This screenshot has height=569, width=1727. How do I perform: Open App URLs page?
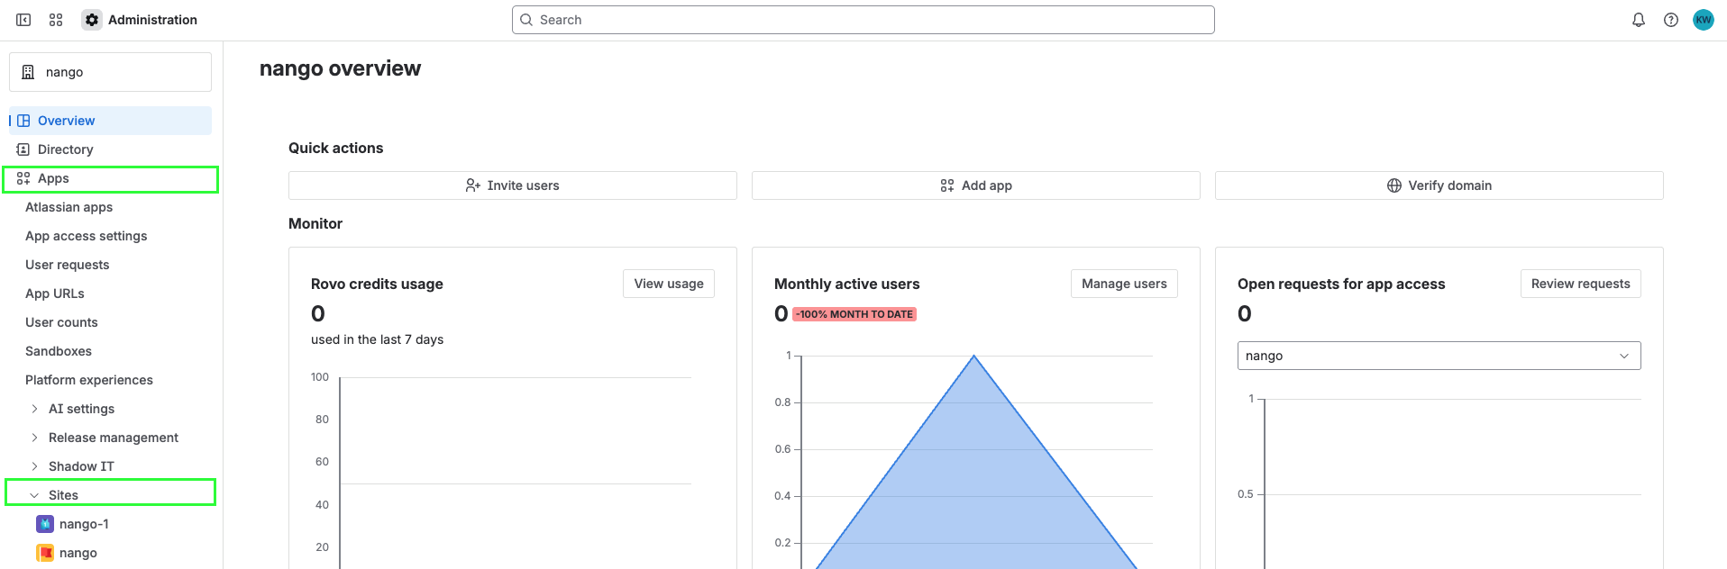point(55,294)
